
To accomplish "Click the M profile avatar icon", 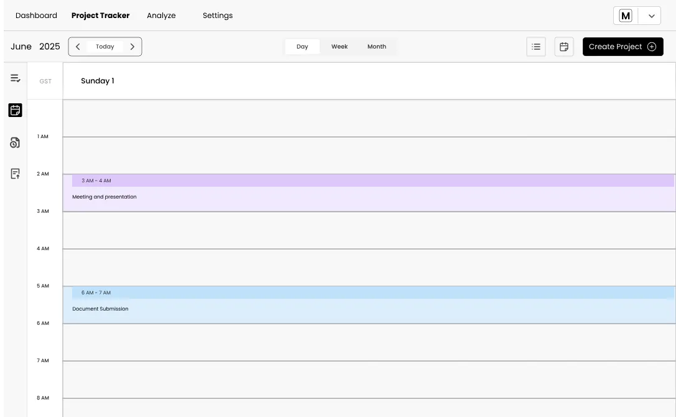I will coord(626,16).
